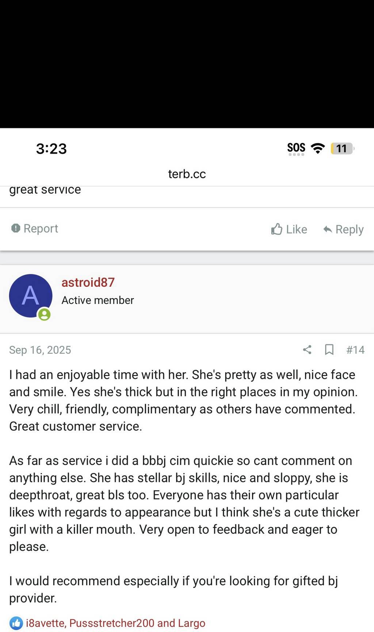374x632 pixels.
Task: Click the 'I would recommend' paragraph
Action: point(173,589)
